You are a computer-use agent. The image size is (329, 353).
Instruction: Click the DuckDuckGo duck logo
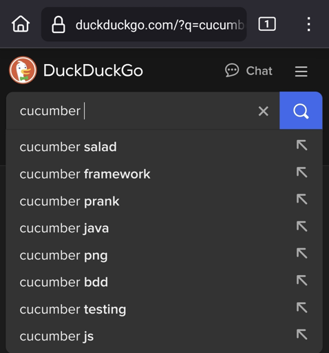tap(23, 70)
